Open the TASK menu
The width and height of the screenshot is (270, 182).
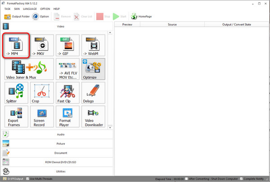(7, 9)
